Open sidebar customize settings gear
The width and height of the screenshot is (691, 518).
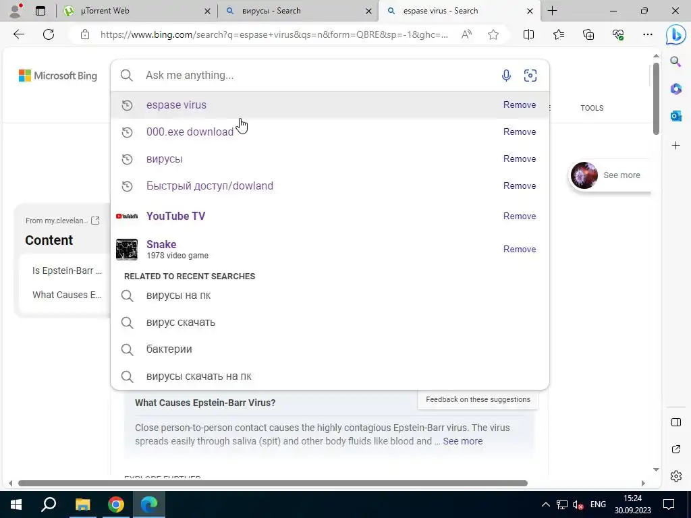coord(675,476)
